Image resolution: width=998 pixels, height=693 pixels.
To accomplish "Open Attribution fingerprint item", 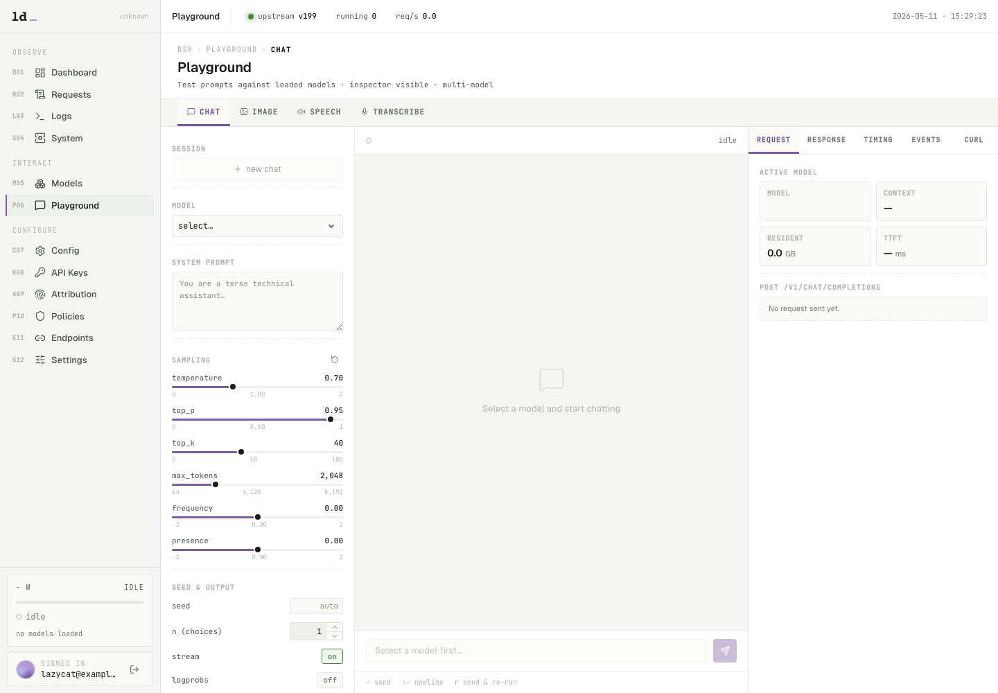I will coord(80,295).
